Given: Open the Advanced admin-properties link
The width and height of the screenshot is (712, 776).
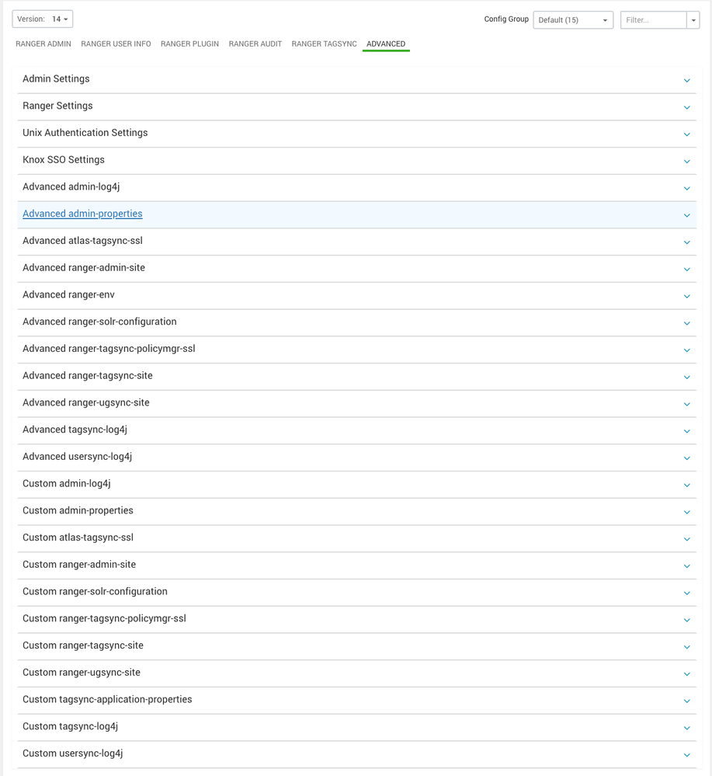Looking at the screenshot, I should coord(82,214).
